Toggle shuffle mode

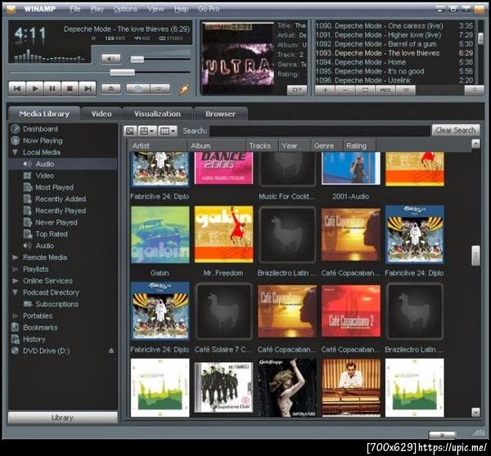point(137,88)
